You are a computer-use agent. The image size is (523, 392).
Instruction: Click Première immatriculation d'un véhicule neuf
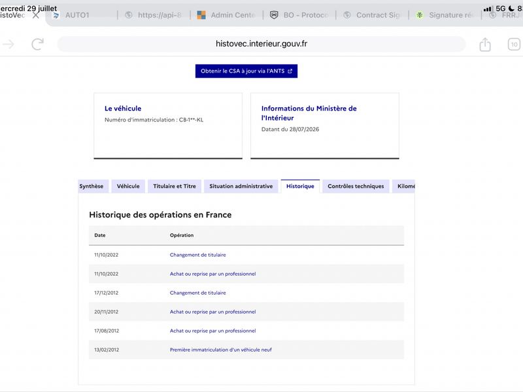pos(221,350)
